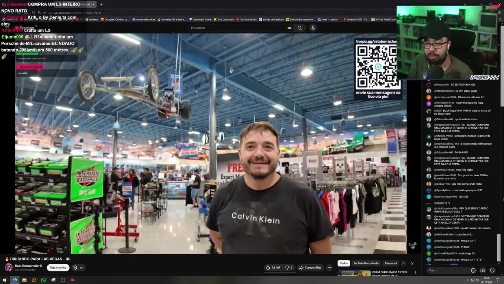Dislike the video
The width and height of the screenshot is (504, 284).
(x=289, y=267)
